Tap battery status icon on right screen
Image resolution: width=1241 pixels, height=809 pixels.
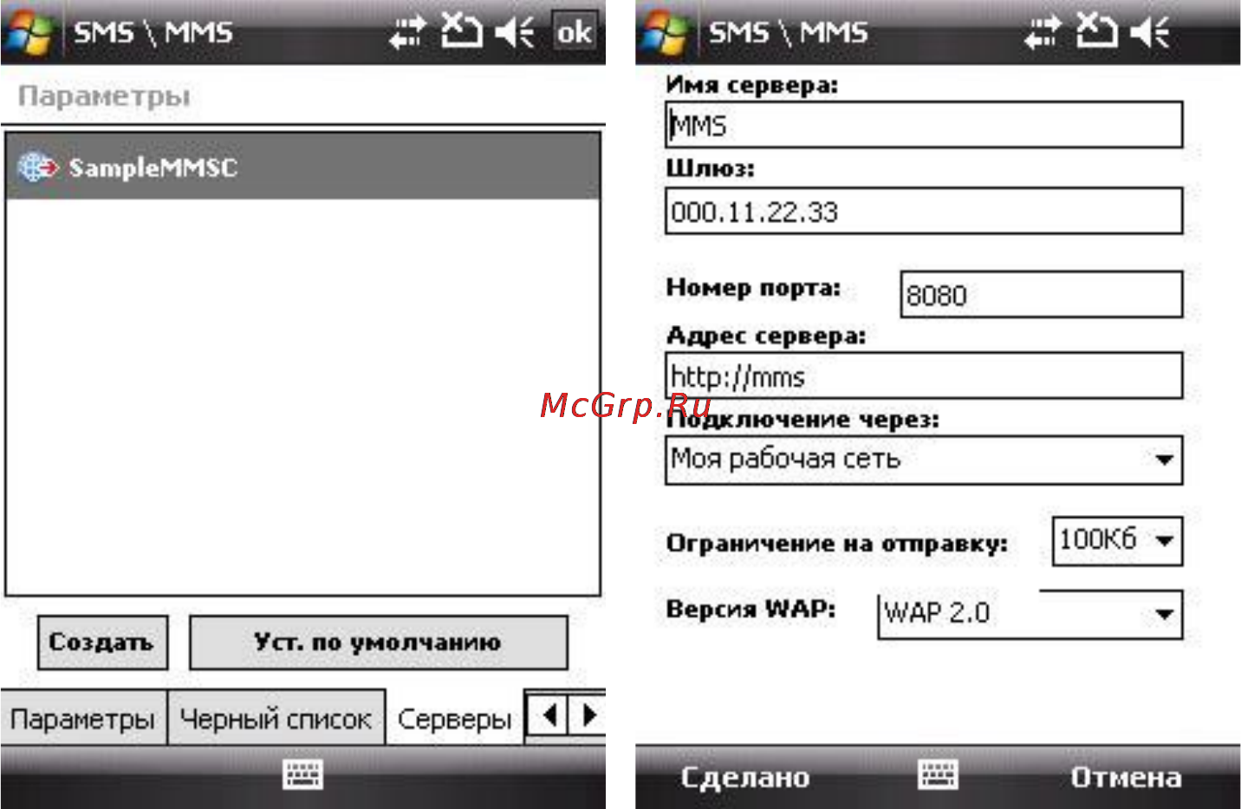[1095, 31]
